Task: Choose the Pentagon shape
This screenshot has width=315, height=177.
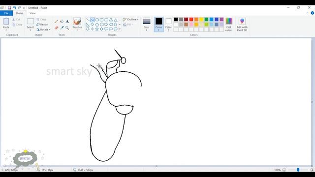Action: point(97,25)
